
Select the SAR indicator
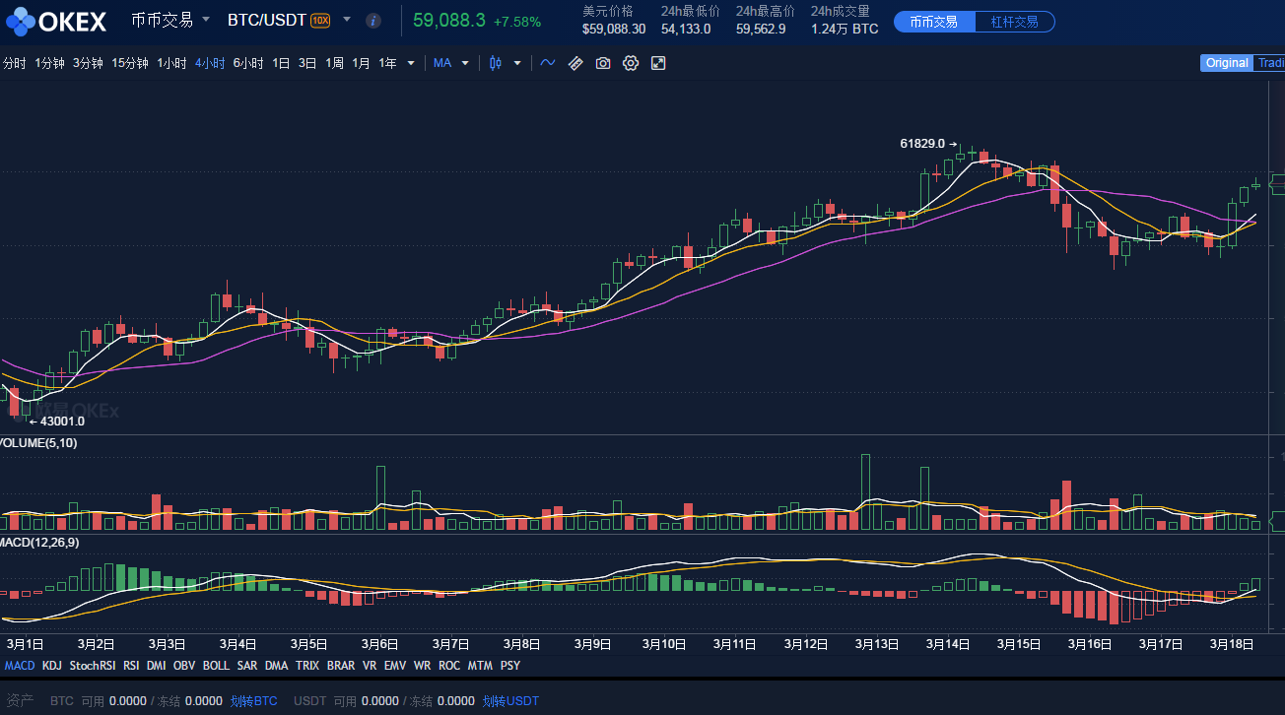246,666
